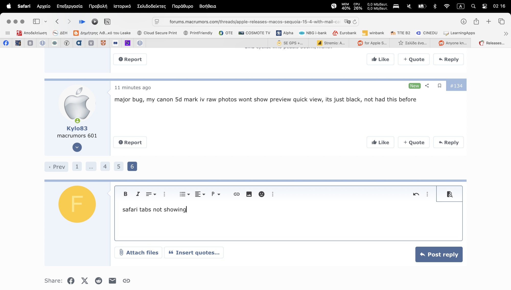Insert link using editor toolbar
Screen dimensions: 511x290
(x=237, y=194)
